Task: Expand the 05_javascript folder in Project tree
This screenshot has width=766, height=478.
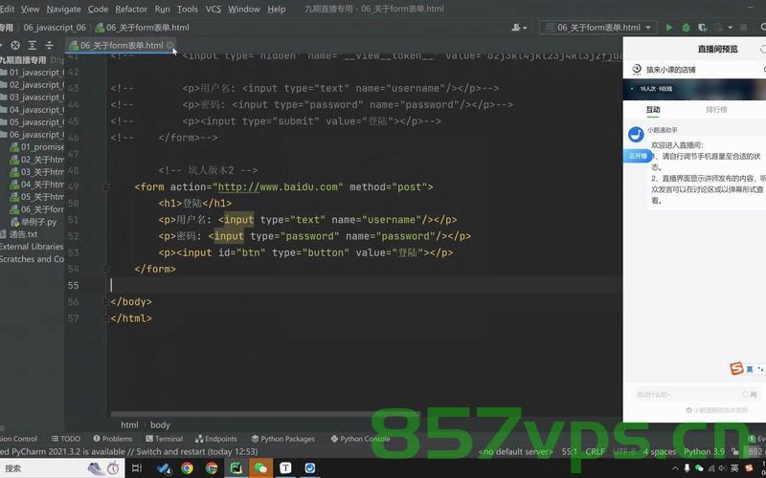Action: coord(33,122)
